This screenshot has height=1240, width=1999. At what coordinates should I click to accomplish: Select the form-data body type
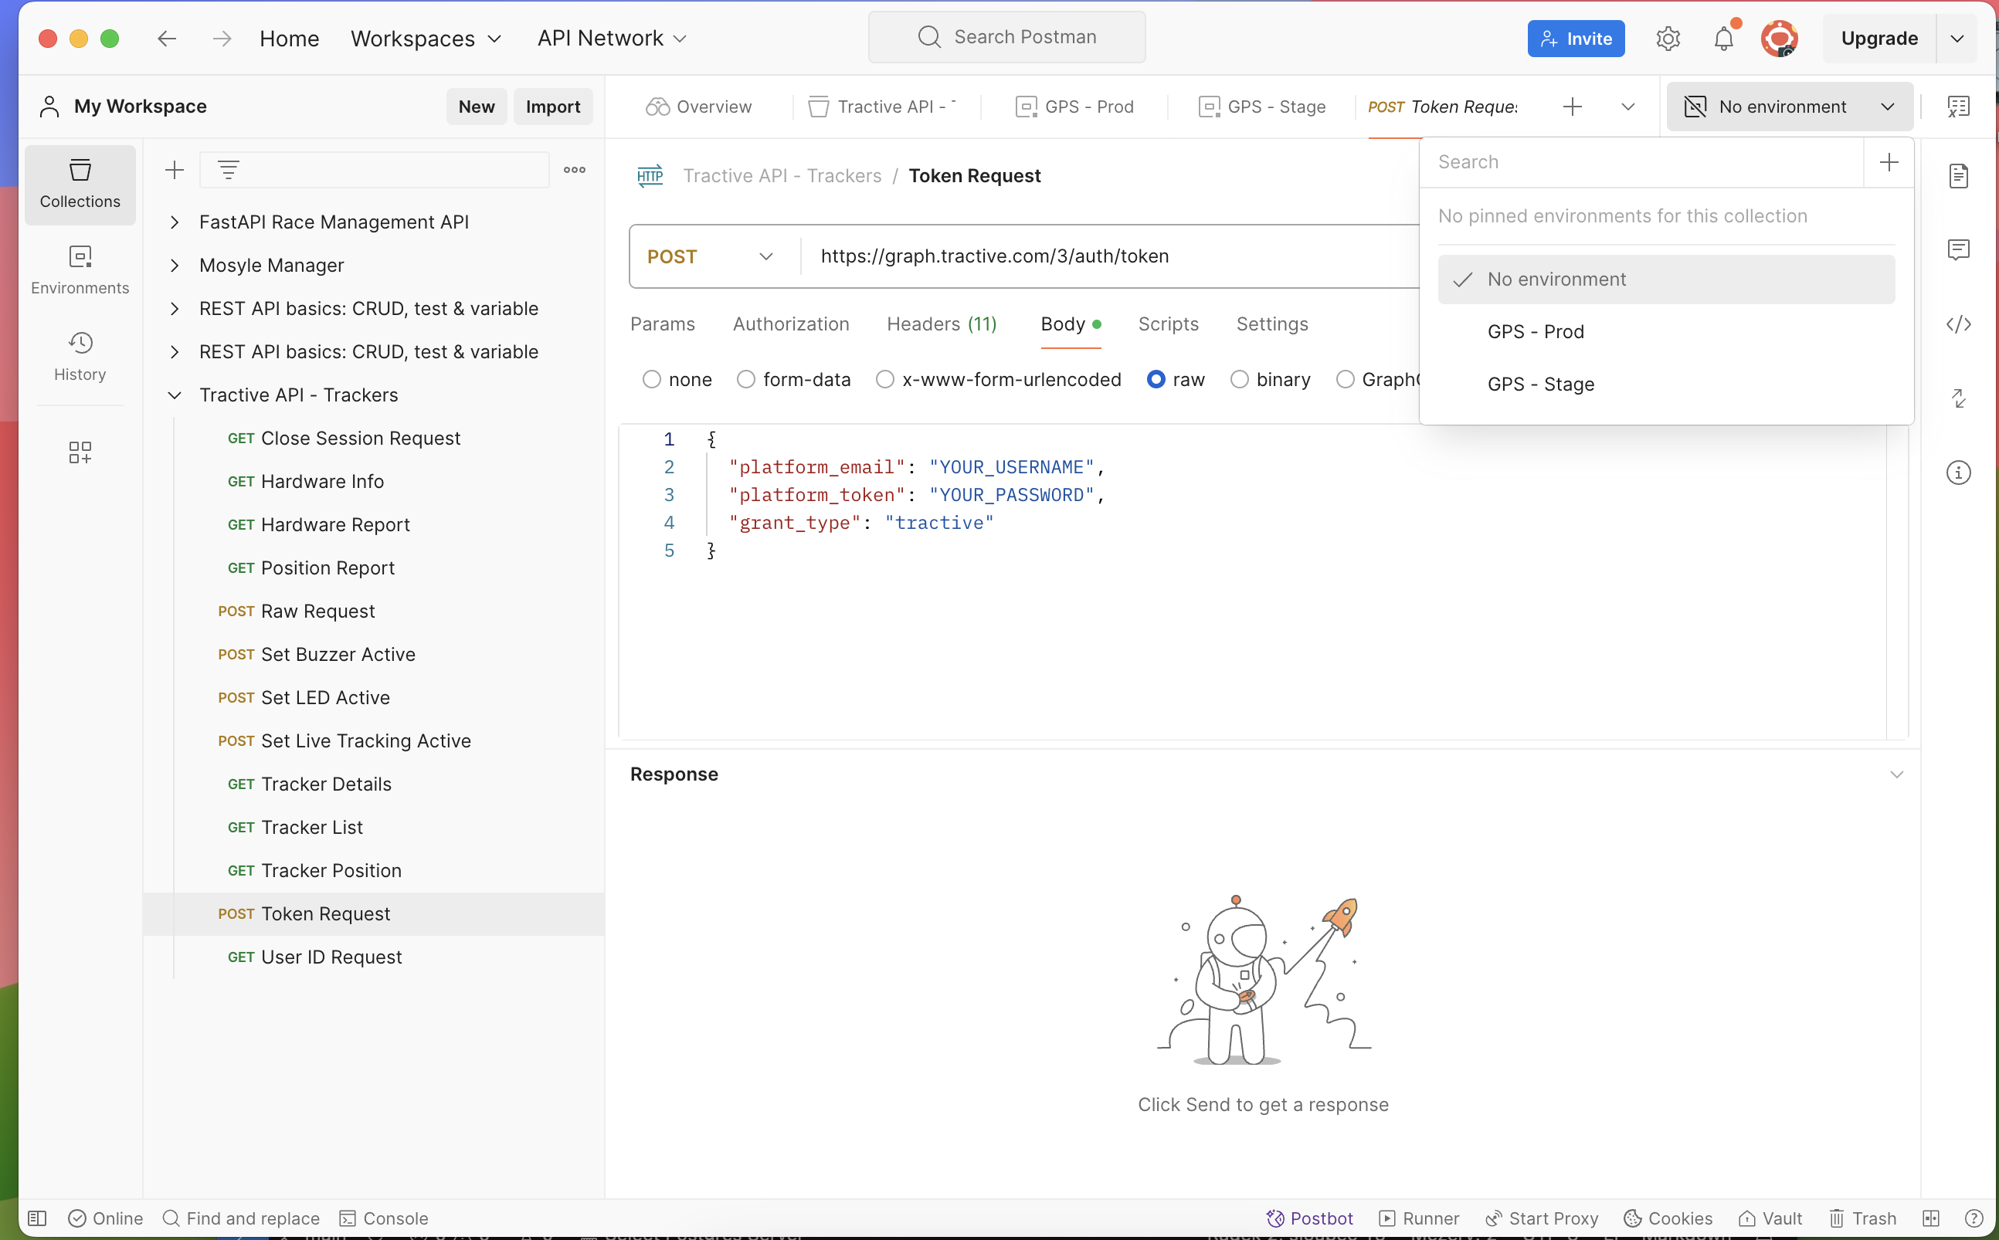[x=745, y=380]
